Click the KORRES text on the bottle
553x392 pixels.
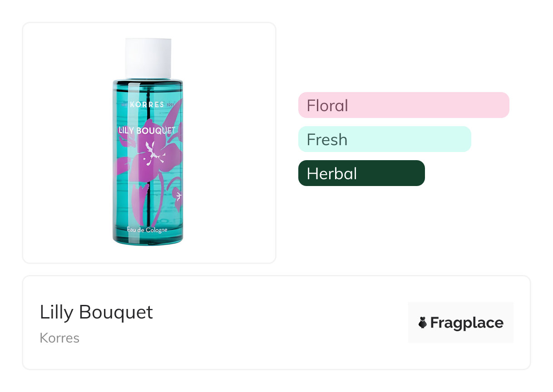click(147, 104)
